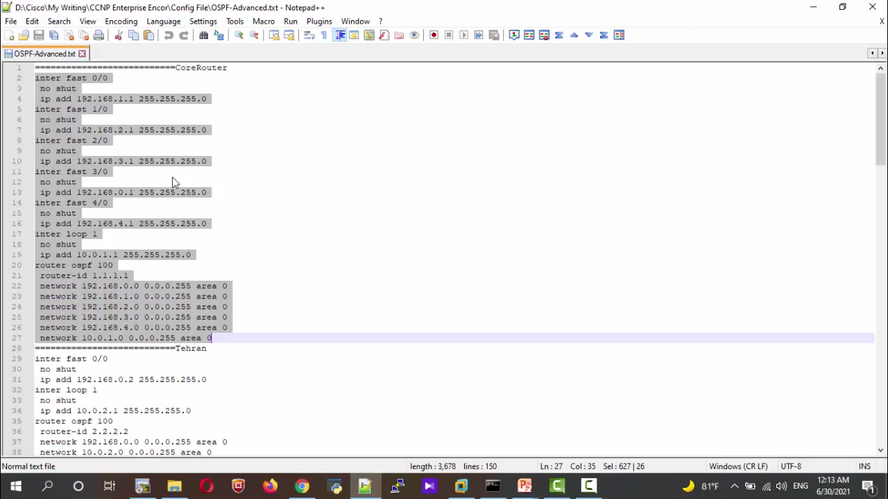Click the Paste toolbar icon

point(148,35)
